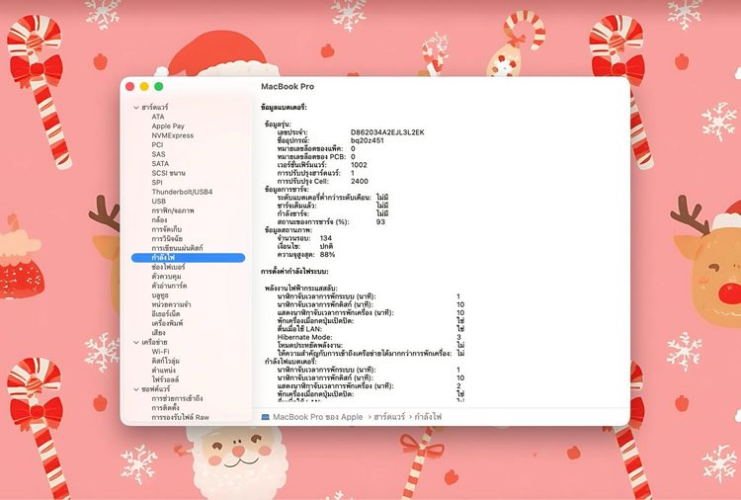Open การจัดเก็บ in the sidebar
Viewport: 741px width, 500px height.
click(166, 229)
